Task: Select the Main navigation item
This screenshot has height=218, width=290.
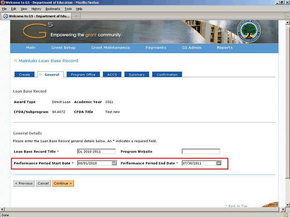Action: pyautogui.click(x=31, y=48)
